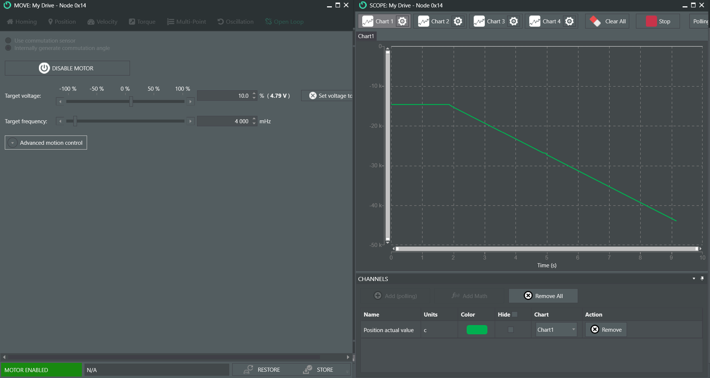Expand Advanced motion control section
The height and width of the screenshot is (378, 710).
coord(46,143)
